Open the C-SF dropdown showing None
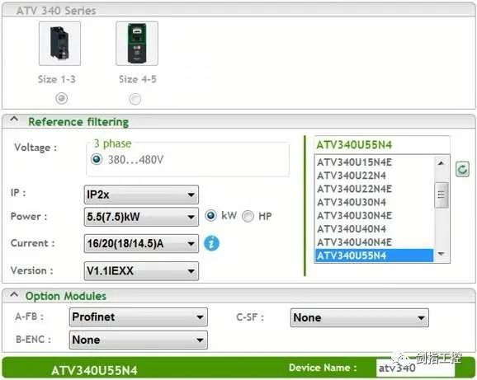This screenshot has width=477, height=380. coord(360,317)
